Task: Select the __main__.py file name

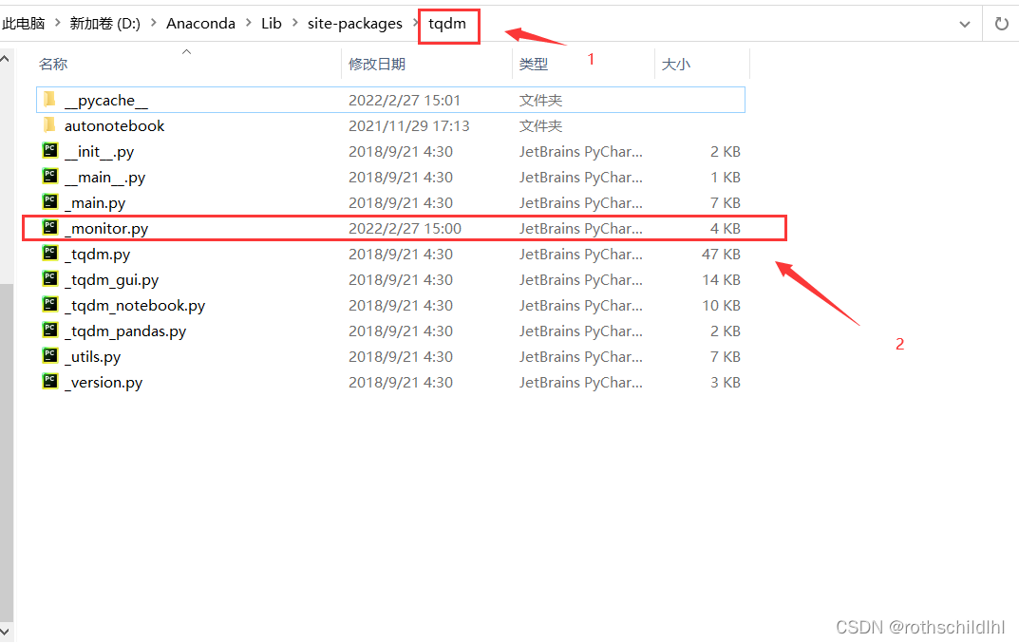Action: (x=104, y=177)
